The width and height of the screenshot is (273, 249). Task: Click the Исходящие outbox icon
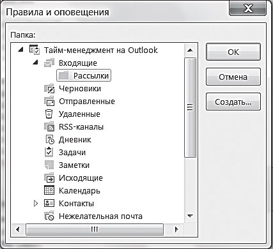(49, 177)
